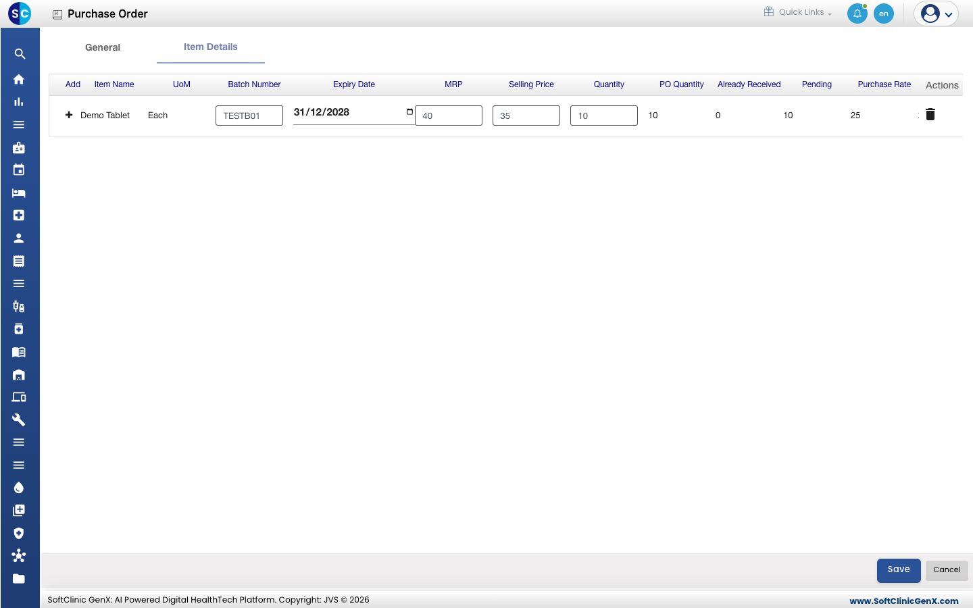Viewport: 973px width, 608px height.
Task: Click the PO Quantity column header
Action: (682, 84)
